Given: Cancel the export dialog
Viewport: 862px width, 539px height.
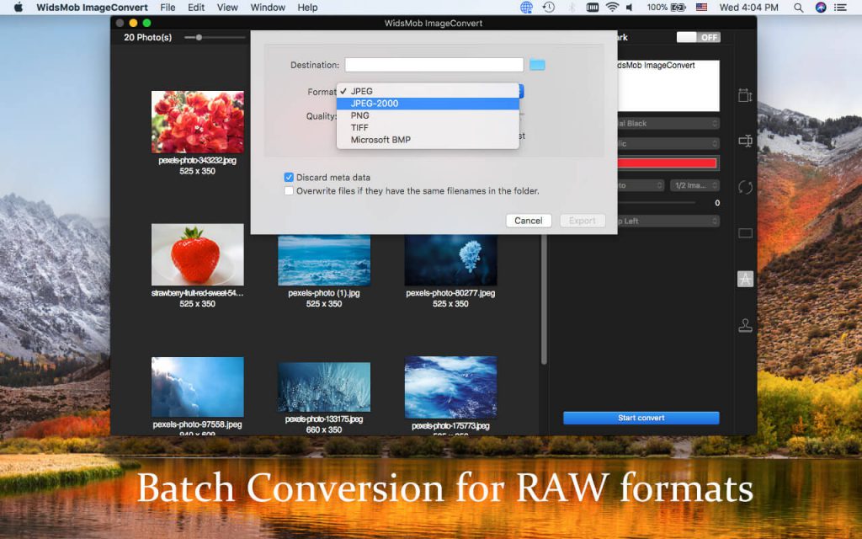Looking at the screenshot, I should 528,220.
